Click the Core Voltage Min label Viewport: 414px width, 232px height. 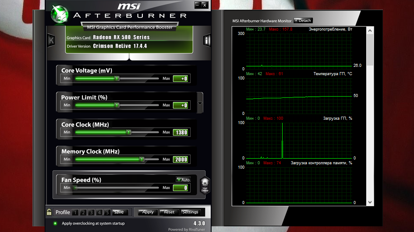pos(67,78)
